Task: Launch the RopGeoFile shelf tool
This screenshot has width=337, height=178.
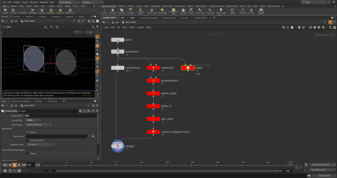Action: click(x=23, y=11)
